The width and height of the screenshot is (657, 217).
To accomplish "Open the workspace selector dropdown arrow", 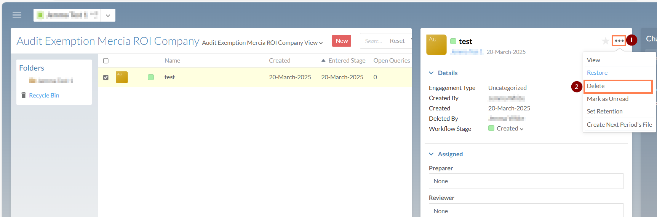I will pyautogui.click(x=108, y=16).
